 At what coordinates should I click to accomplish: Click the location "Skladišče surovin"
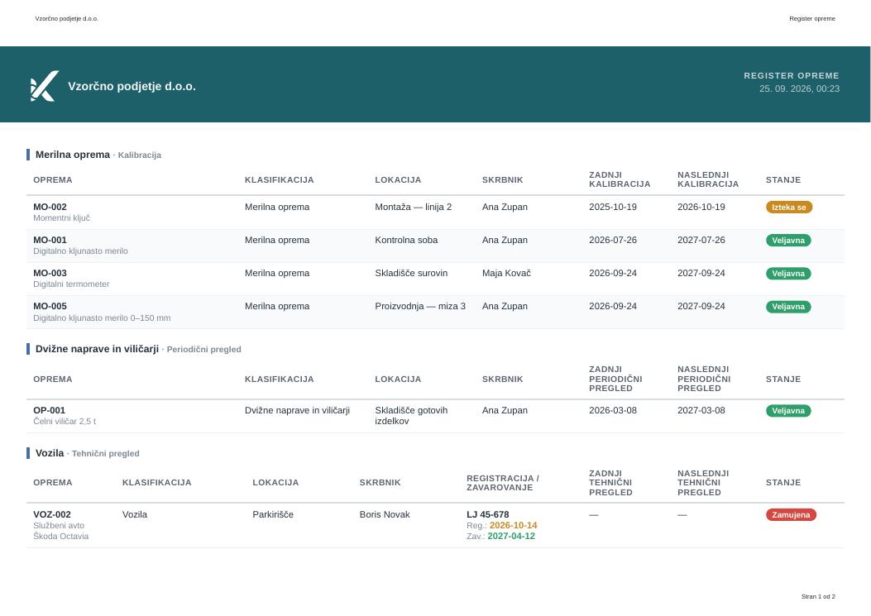(411, 273)
